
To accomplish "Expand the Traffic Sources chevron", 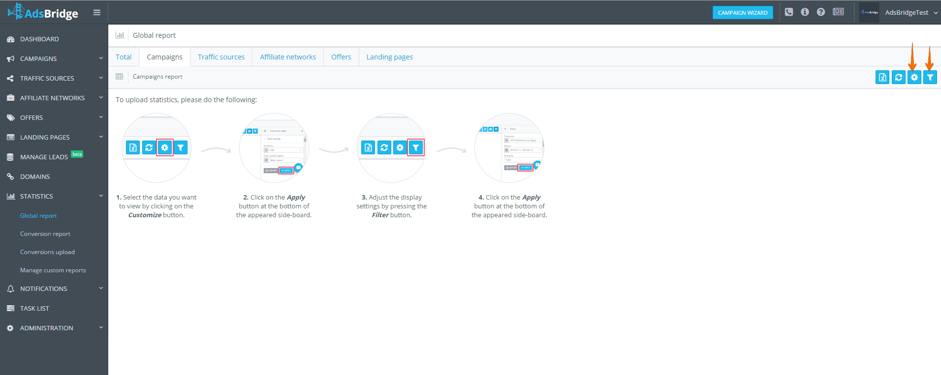I will [x=101, y=78].
